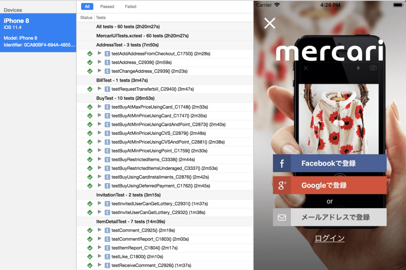Select testLike_C1800 test name
The width and height of the screenshot is (406, 270).
pos(137,257)
